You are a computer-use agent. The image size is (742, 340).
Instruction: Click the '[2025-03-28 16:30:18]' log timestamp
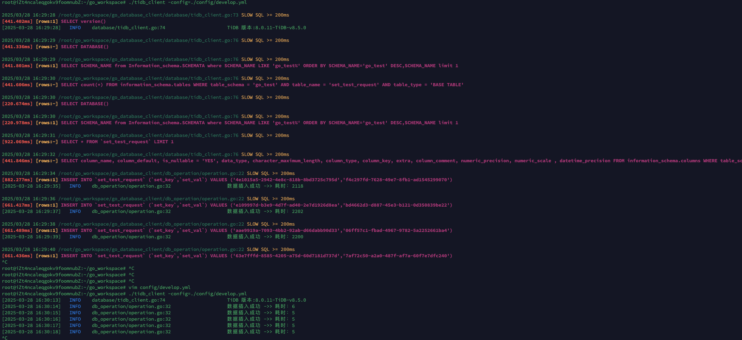click(31, 332)
